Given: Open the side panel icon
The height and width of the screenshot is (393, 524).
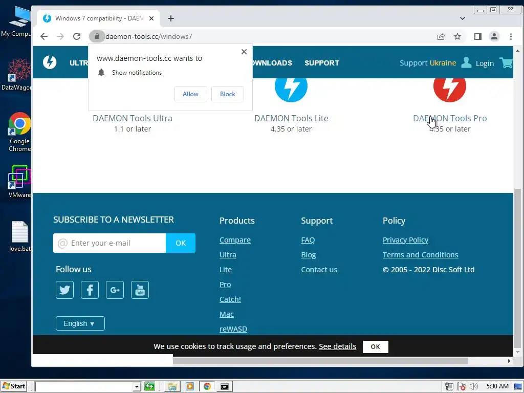Looking at the screenshot, I should [x=478, y=36].
